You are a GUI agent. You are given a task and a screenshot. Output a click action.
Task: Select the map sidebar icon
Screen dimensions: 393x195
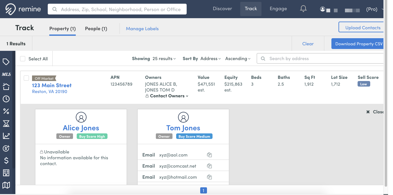[6, 185]
